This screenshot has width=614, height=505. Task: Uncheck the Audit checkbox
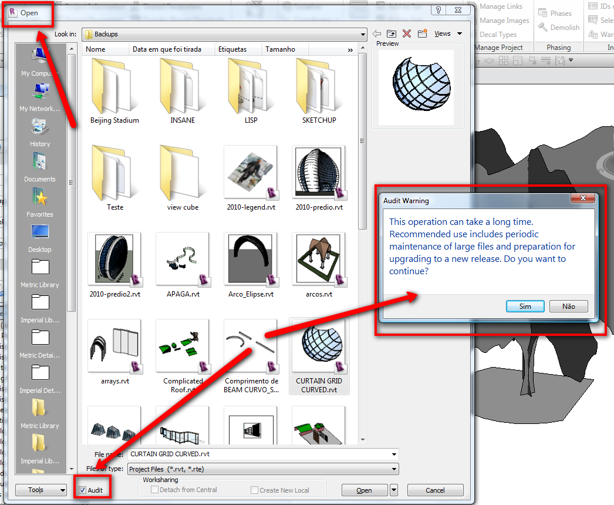click(82, 490)
